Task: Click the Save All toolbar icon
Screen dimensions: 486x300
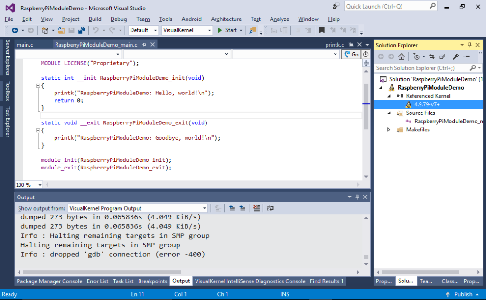Action: pyautogui.click(x=81, y=30)
